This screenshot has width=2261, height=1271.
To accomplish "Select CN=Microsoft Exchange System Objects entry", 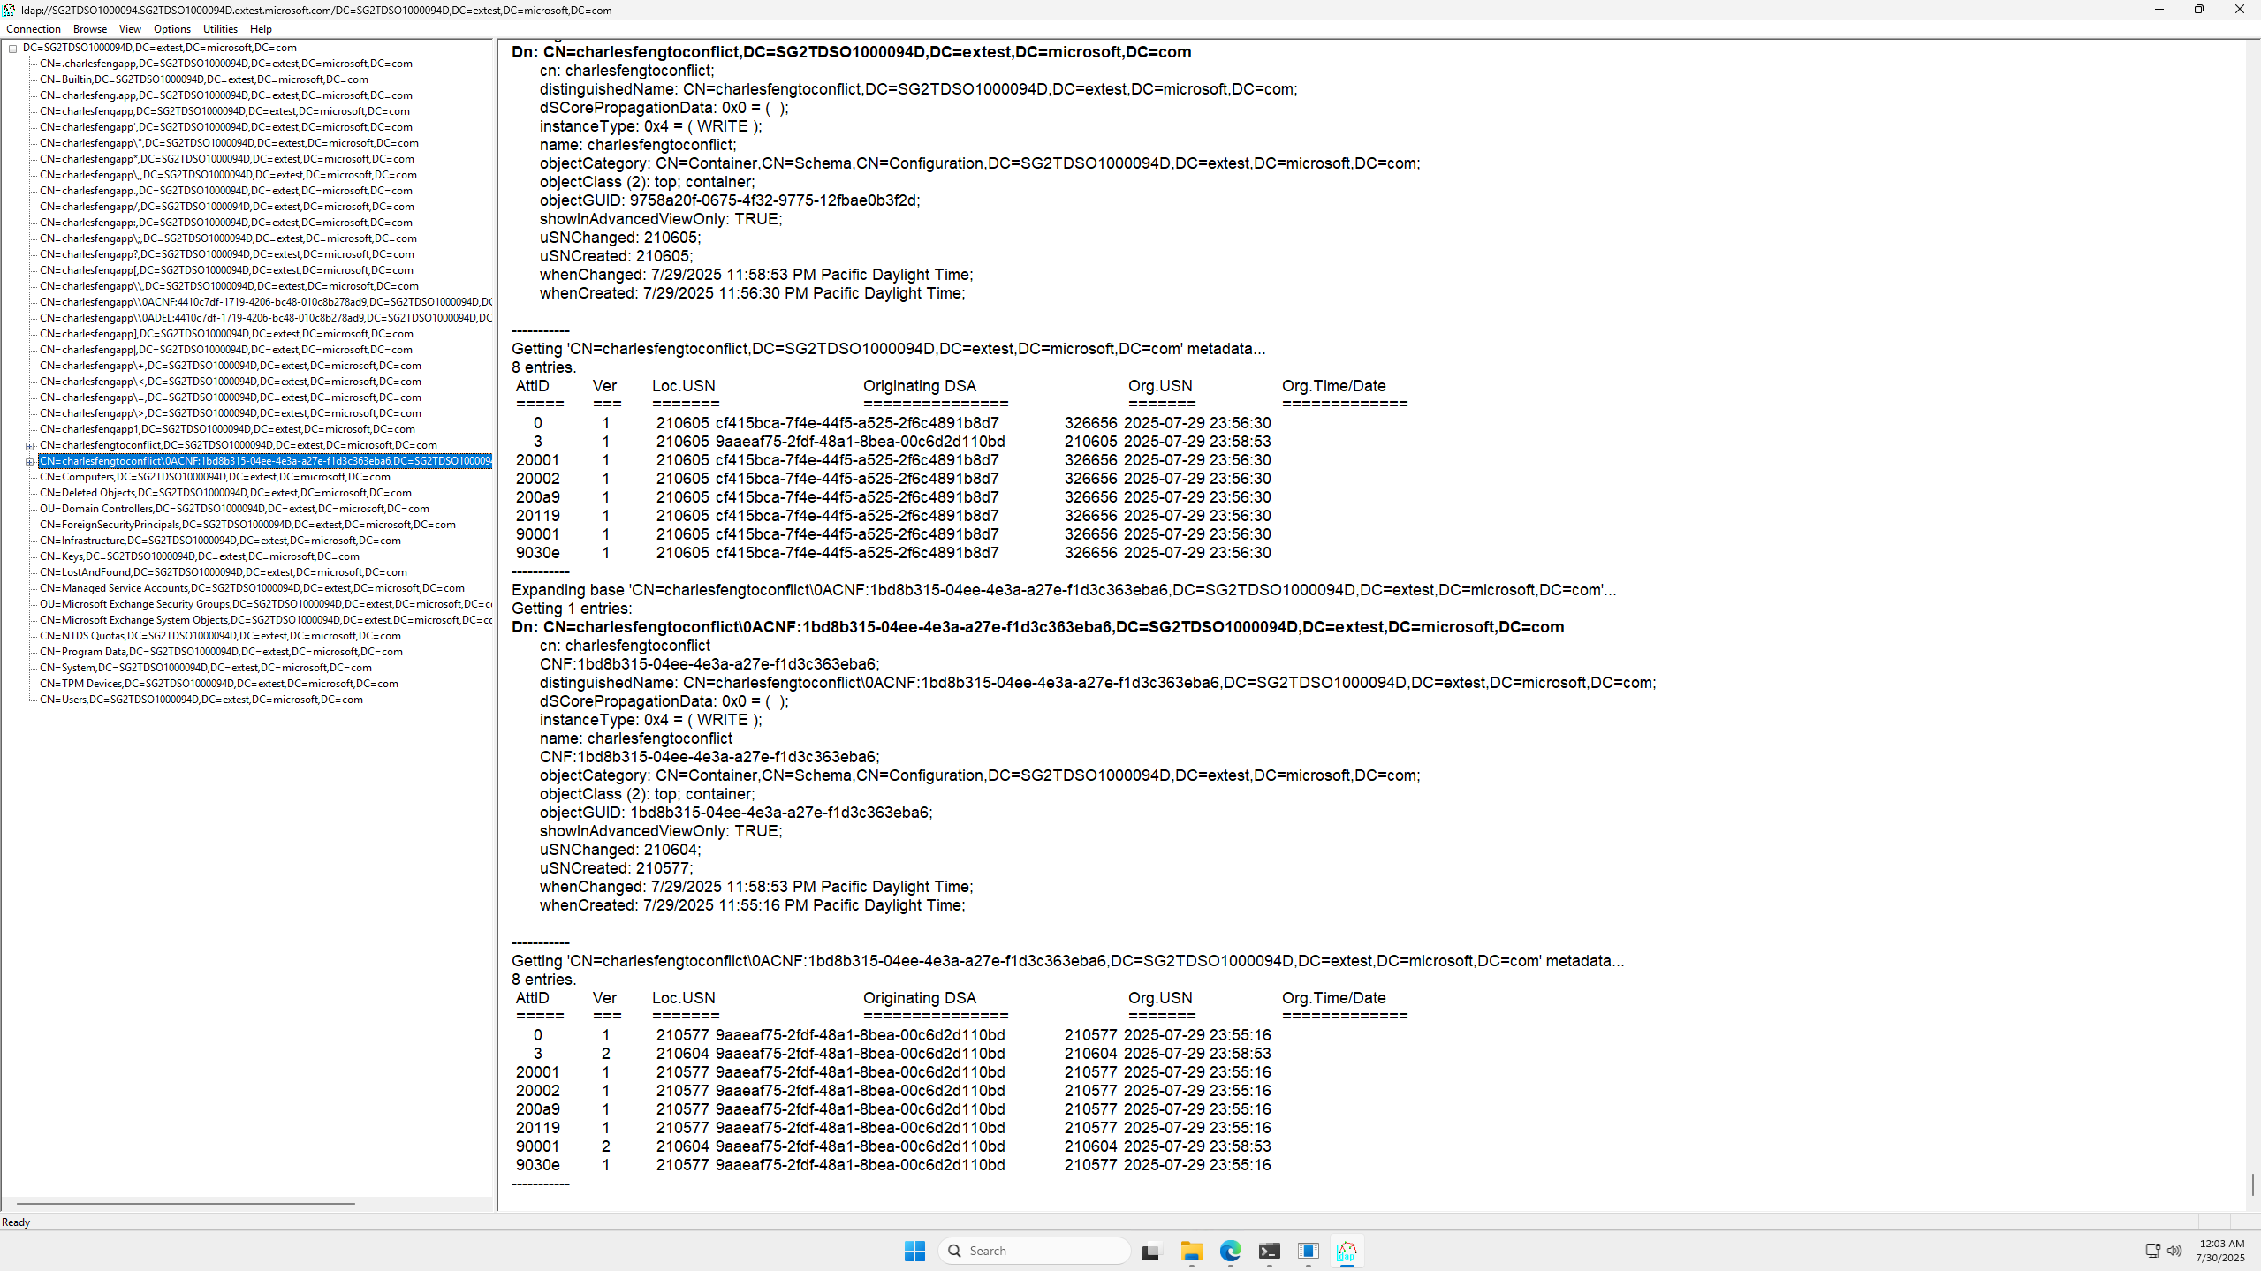I will tap(265, 620).
